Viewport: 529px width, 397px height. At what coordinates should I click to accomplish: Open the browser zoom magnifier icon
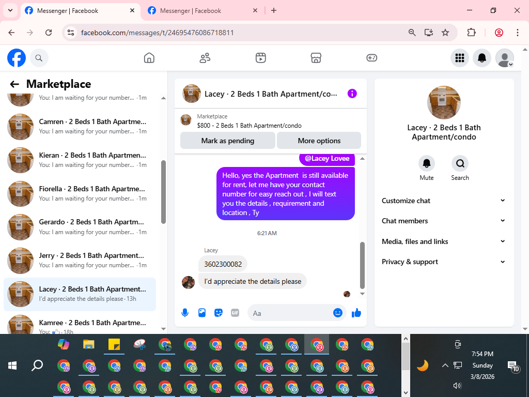point(412,33)
